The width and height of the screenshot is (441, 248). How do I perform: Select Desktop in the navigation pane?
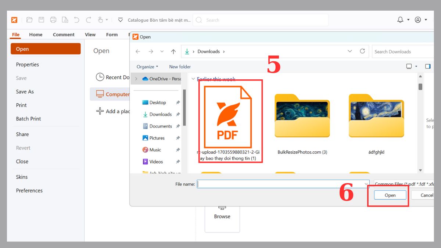click(154, 103)
